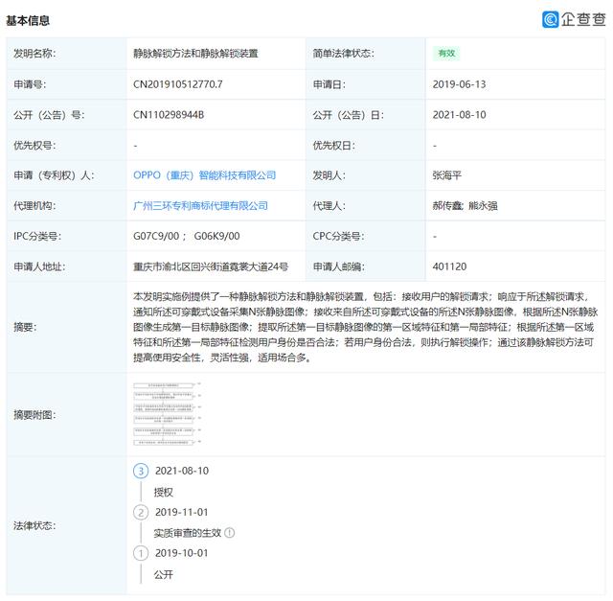Click the 代理机构 row label

click(x=34, y=205)
